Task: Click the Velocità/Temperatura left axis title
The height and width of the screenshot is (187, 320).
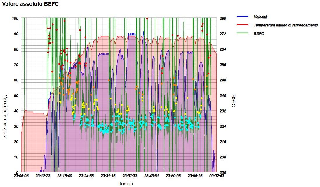Action: (5, 117)
